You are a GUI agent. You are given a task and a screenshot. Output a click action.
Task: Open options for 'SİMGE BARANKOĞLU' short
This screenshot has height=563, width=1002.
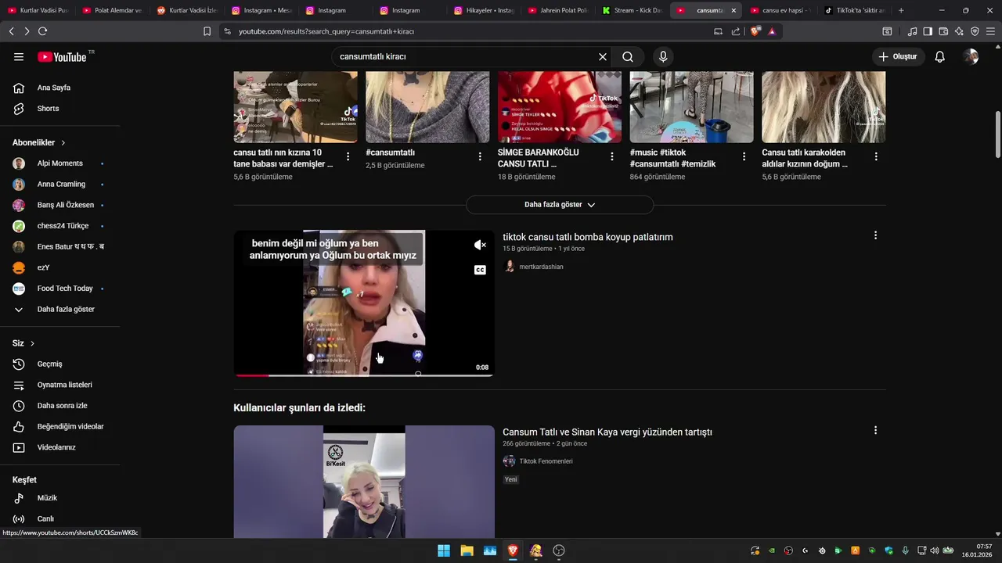[x=612, y=156]
